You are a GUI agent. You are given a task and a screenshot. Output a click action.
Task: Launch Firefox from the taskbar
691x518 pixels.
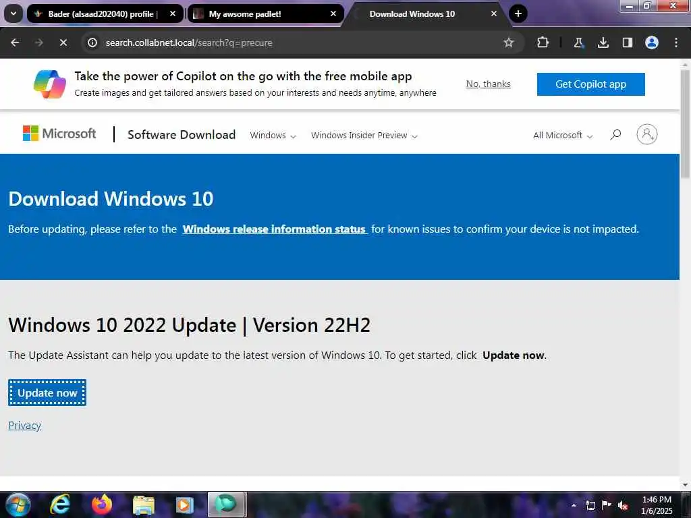point(101,505)
